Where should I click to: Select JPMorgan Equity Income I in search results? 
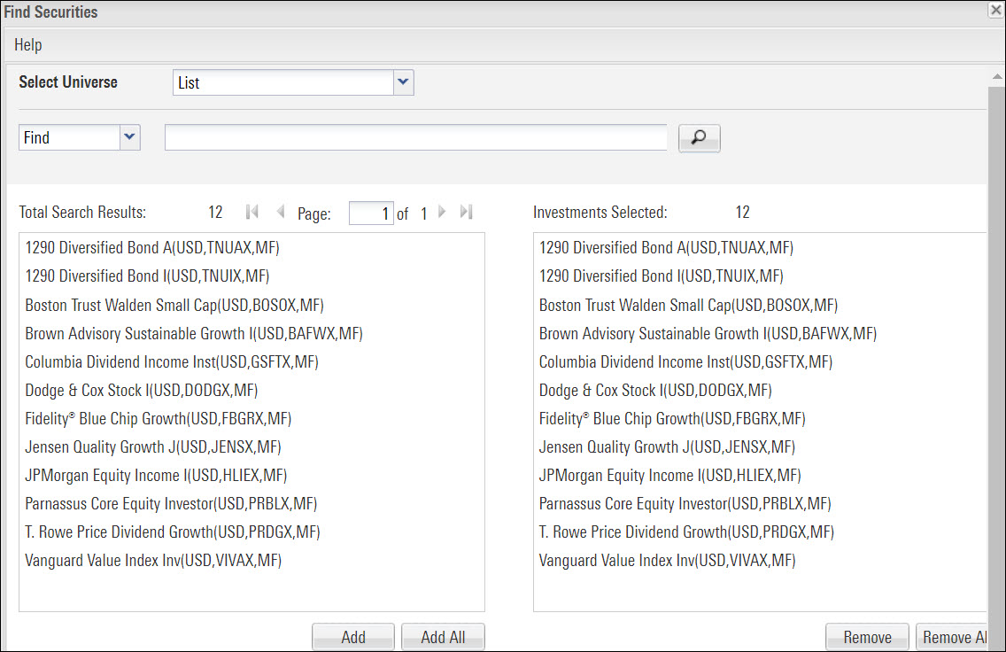(x=156, y=476)
